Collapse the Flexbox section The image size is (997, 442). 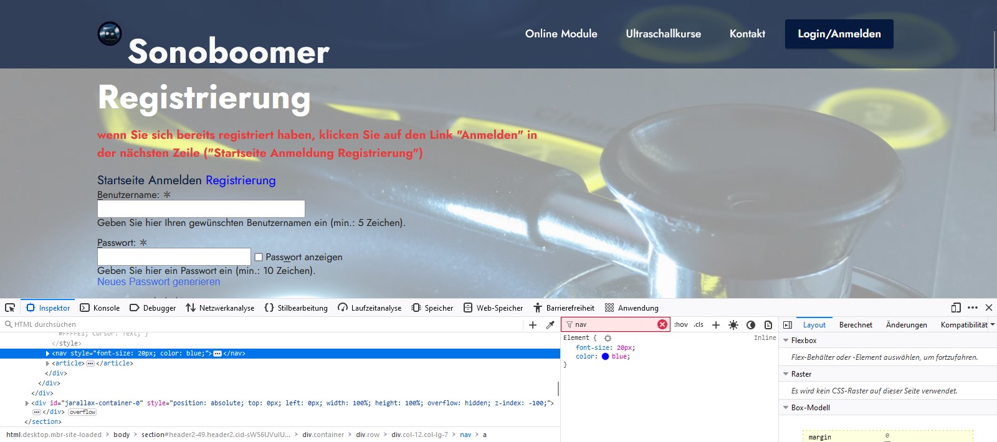[x=786, y=341]
